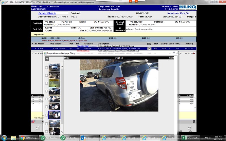Image resolution: width=226 pixels, height=141 pixels.
Task: Tick checkbox for front view thumbnail
Action: pos(46,67)
